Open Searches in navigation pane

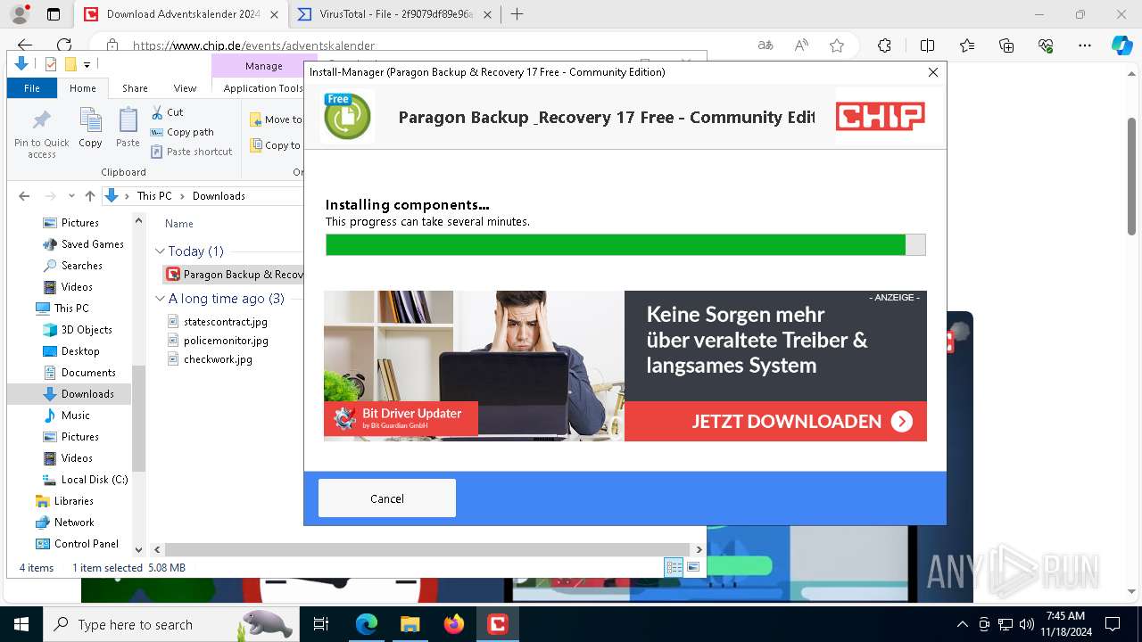pos(73,266)
